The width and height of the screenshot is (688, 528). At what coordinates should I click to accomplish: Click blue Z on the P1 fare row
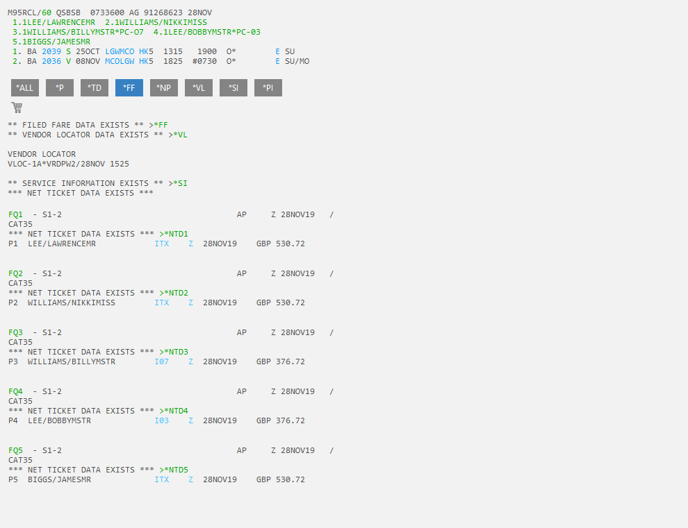[191, 244]
